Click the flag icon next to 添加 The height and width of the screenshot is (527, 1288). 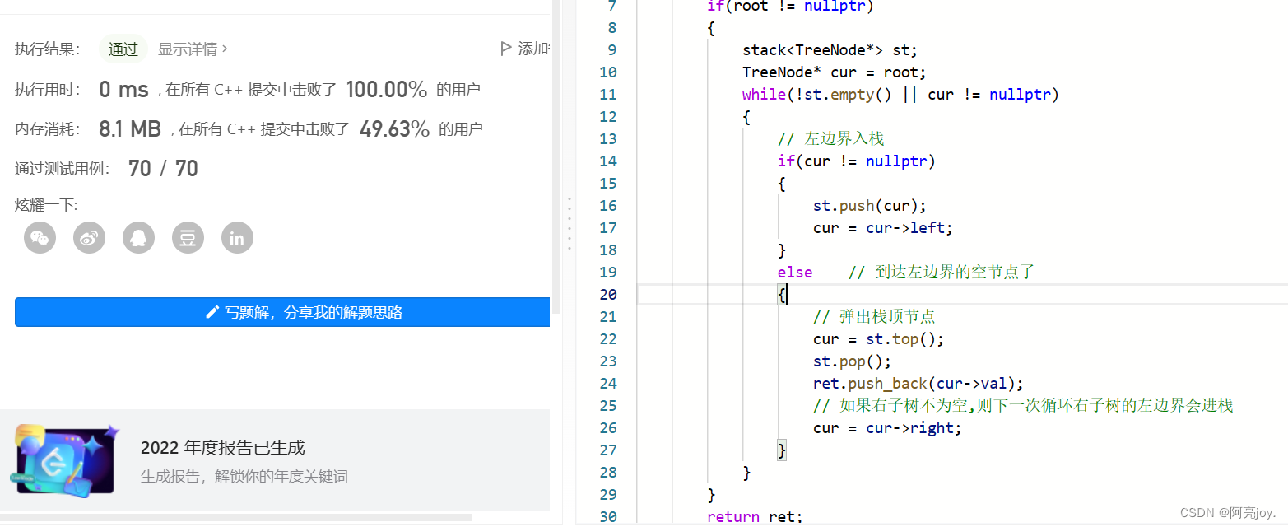pos(506,49)
